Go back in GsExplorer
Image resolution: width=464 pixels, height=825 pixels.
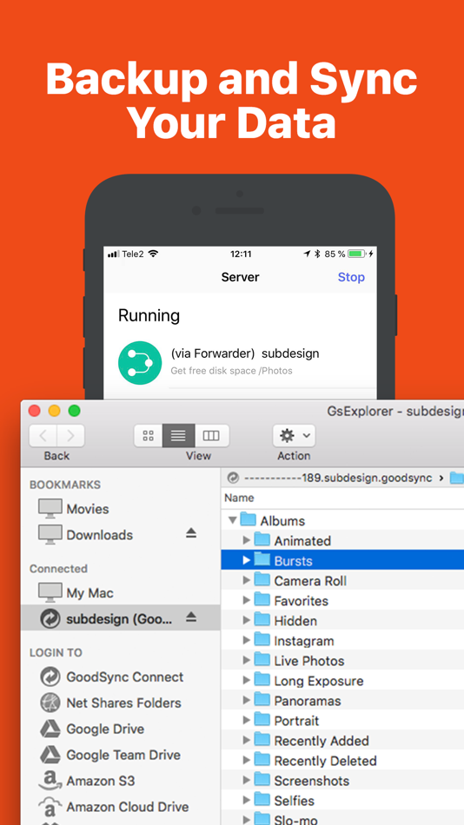tap(43, 436)
